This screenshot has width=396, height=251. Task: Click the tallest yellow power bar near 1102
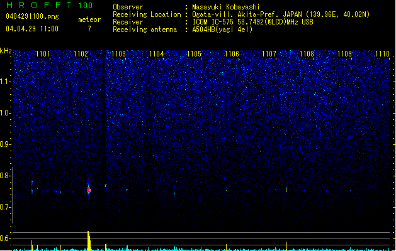pos(89,240)
